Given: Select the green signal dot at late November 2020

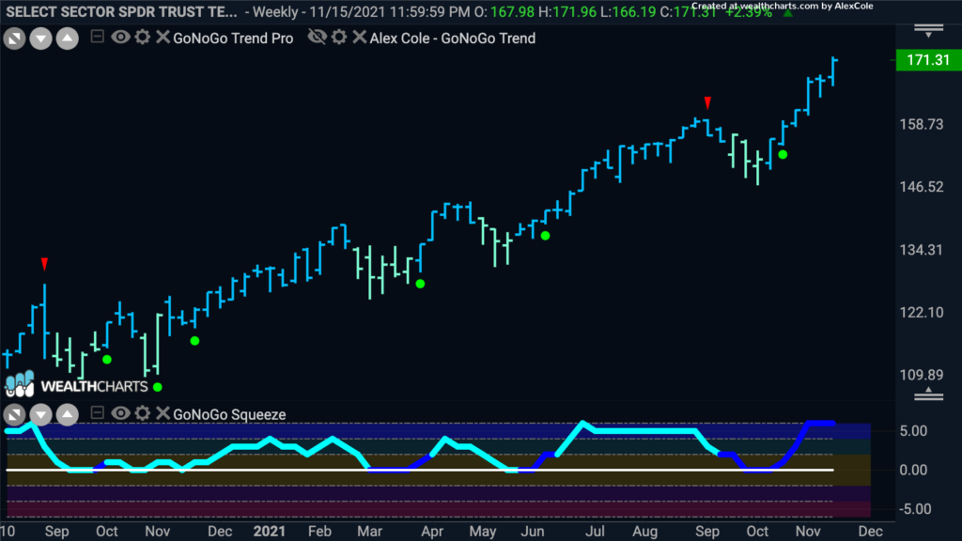Looking at the screenshot, I should pyautogui.click(x=194, y=341).
